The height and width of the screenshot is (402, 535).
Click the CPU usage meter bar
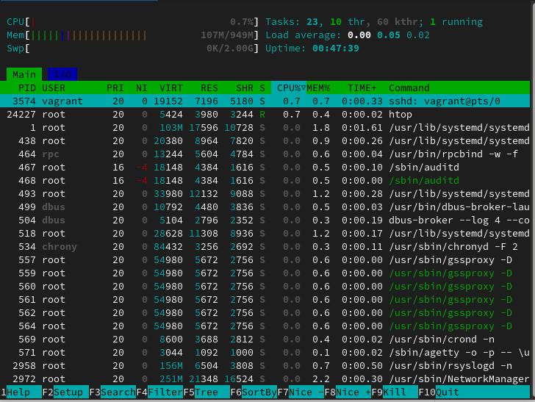click(132, 22)
